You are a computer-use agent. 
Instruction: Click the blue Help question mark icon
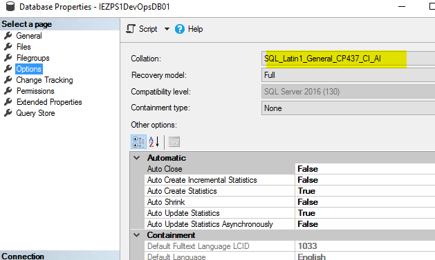tap(180, 29)
